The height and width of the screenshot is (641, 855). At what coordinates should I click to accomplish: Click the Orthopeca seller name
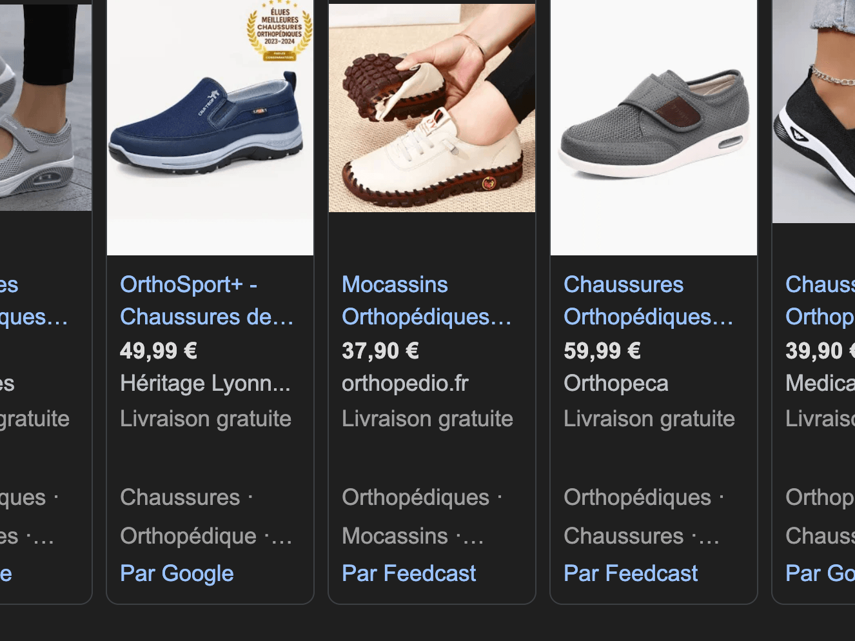click(616, 384)
